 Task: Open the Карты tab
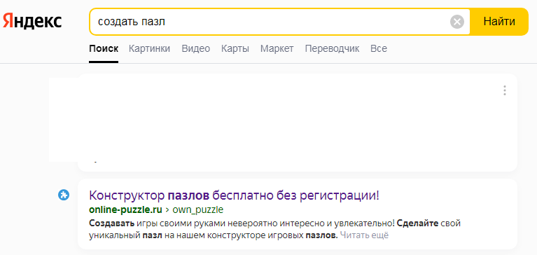point(235,48)
